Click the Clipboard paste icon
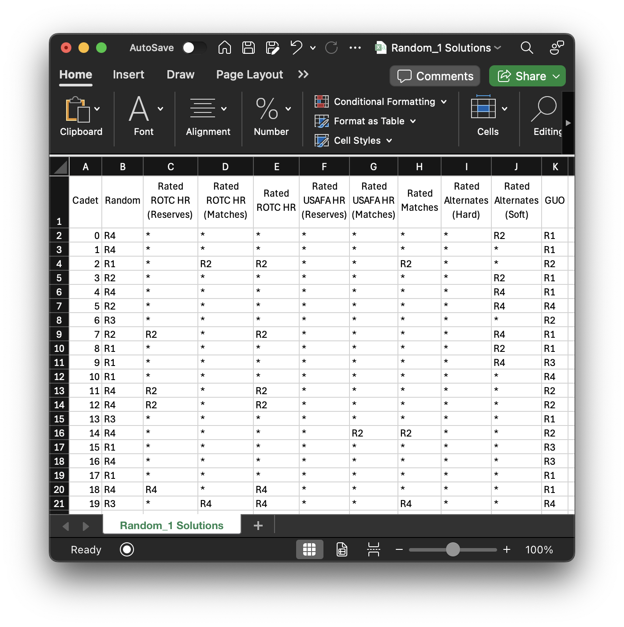624x627 pixels. coord(78,109)
